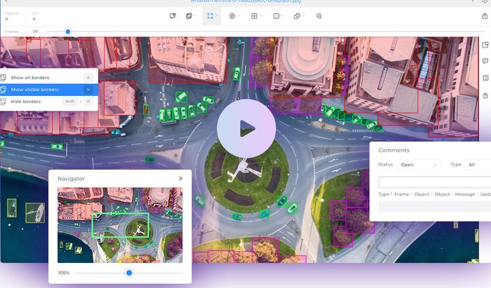The image size is (491, 288).
Task: Click the plus-square add tool icon
Action: 254,16
